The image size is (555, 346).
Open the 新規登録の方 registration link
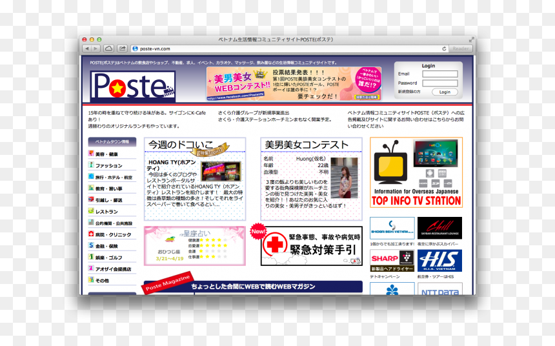tap(409, 92)
